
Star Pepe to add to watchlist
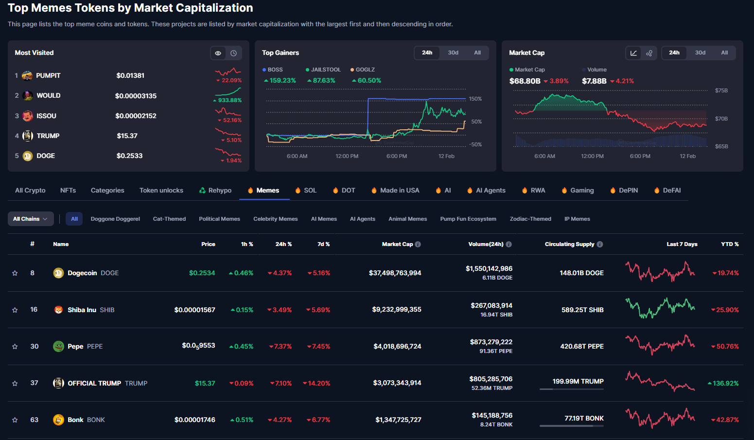click(x=15, y=347)
